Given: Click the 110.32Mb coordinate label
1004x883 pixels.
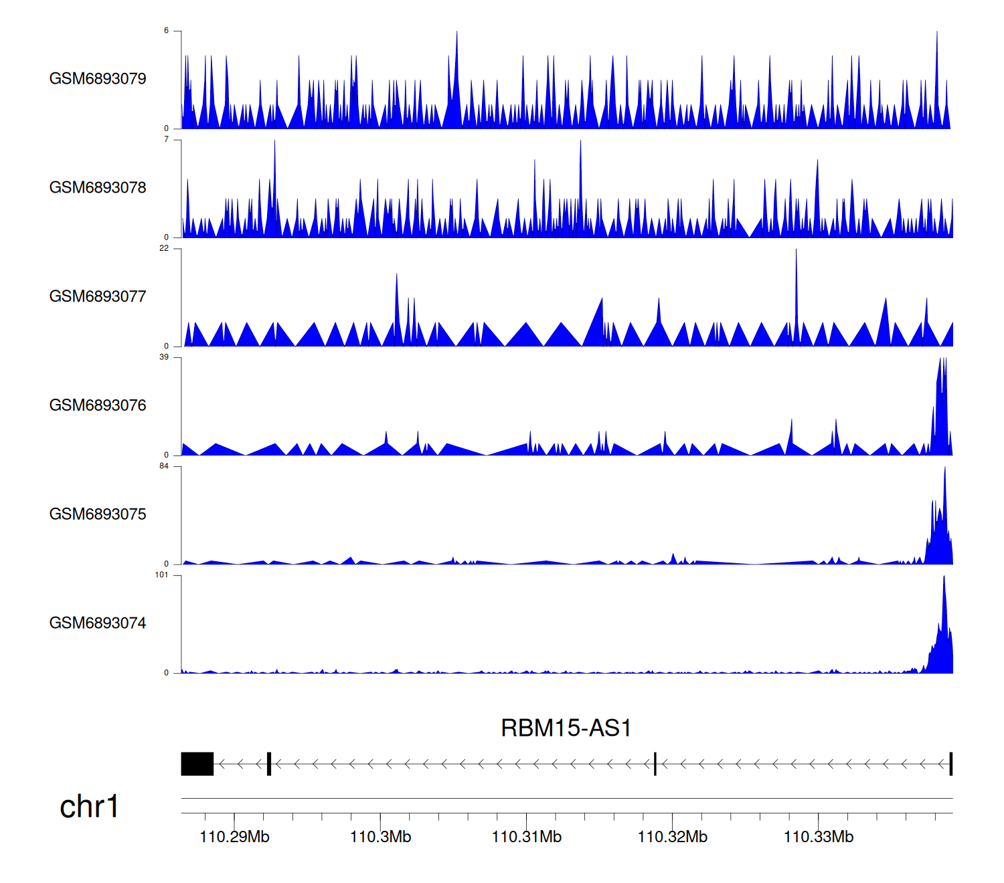Looking at the screenshot, I should click(672, 837).
